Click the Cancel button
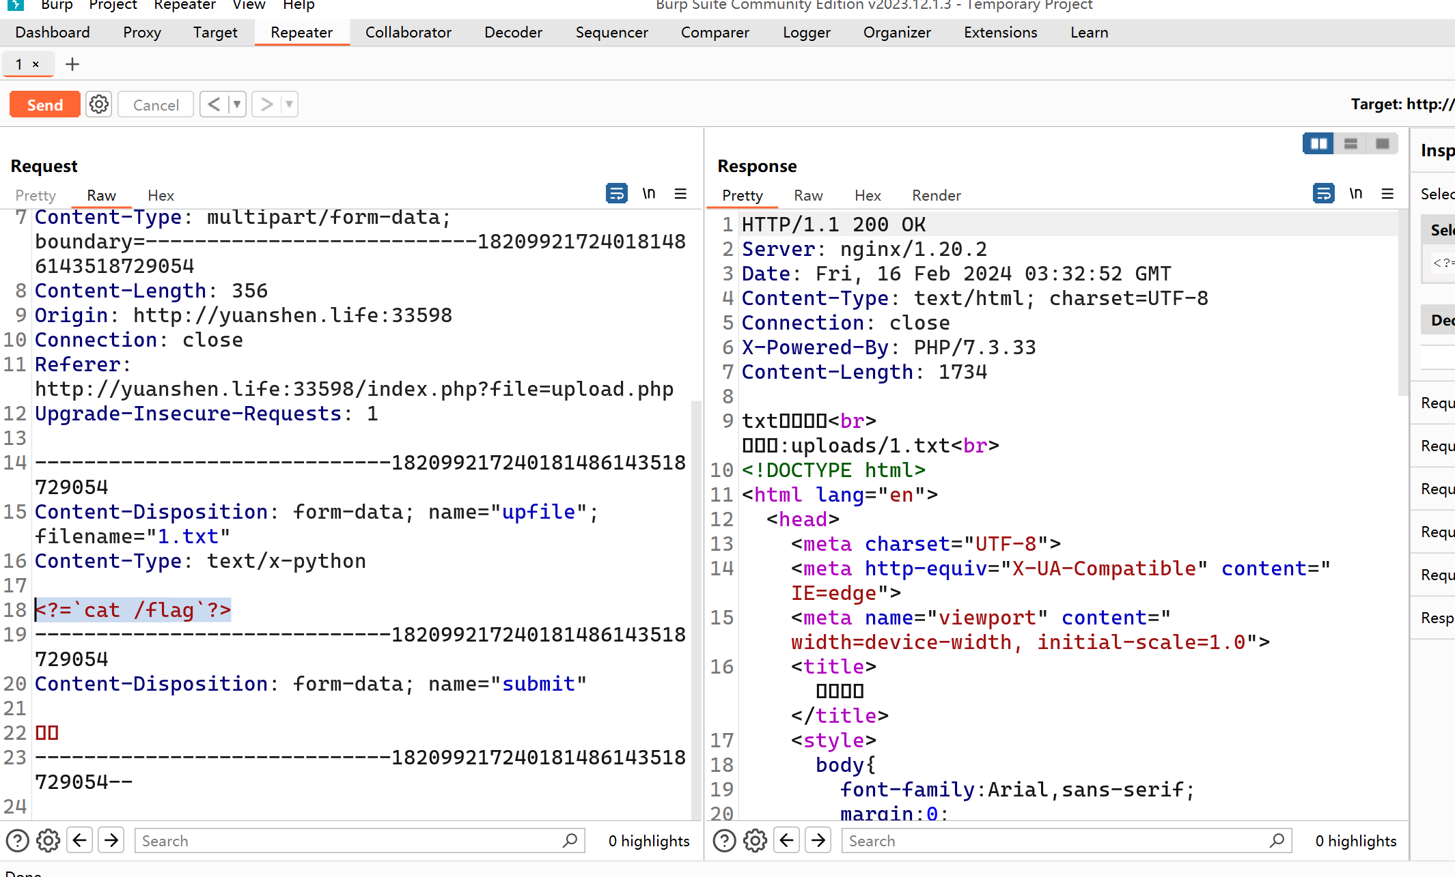The width and height of the screenshot is (1455, 877). tap(156, 104)
